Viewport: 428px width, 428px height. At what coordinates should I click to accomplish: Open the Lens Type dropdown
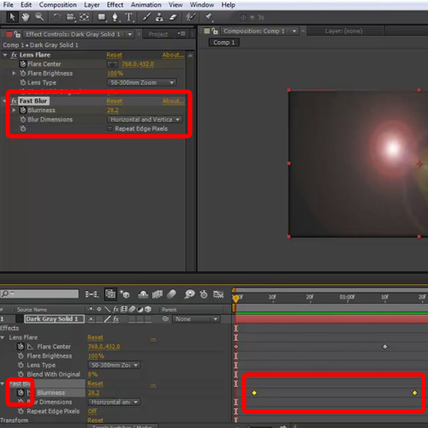[141, 82]
